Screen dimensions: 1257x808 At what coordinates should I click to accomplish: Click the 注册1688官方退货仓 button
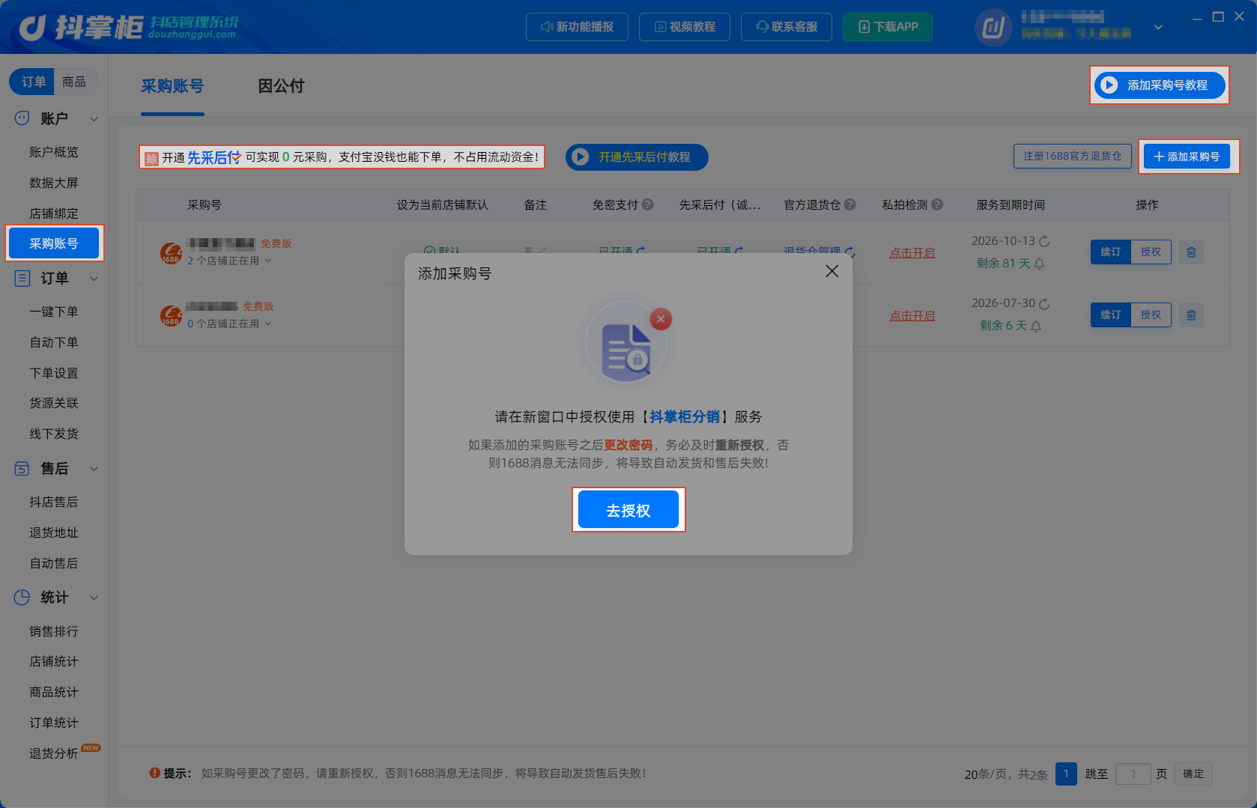(x=1073, y=156)
